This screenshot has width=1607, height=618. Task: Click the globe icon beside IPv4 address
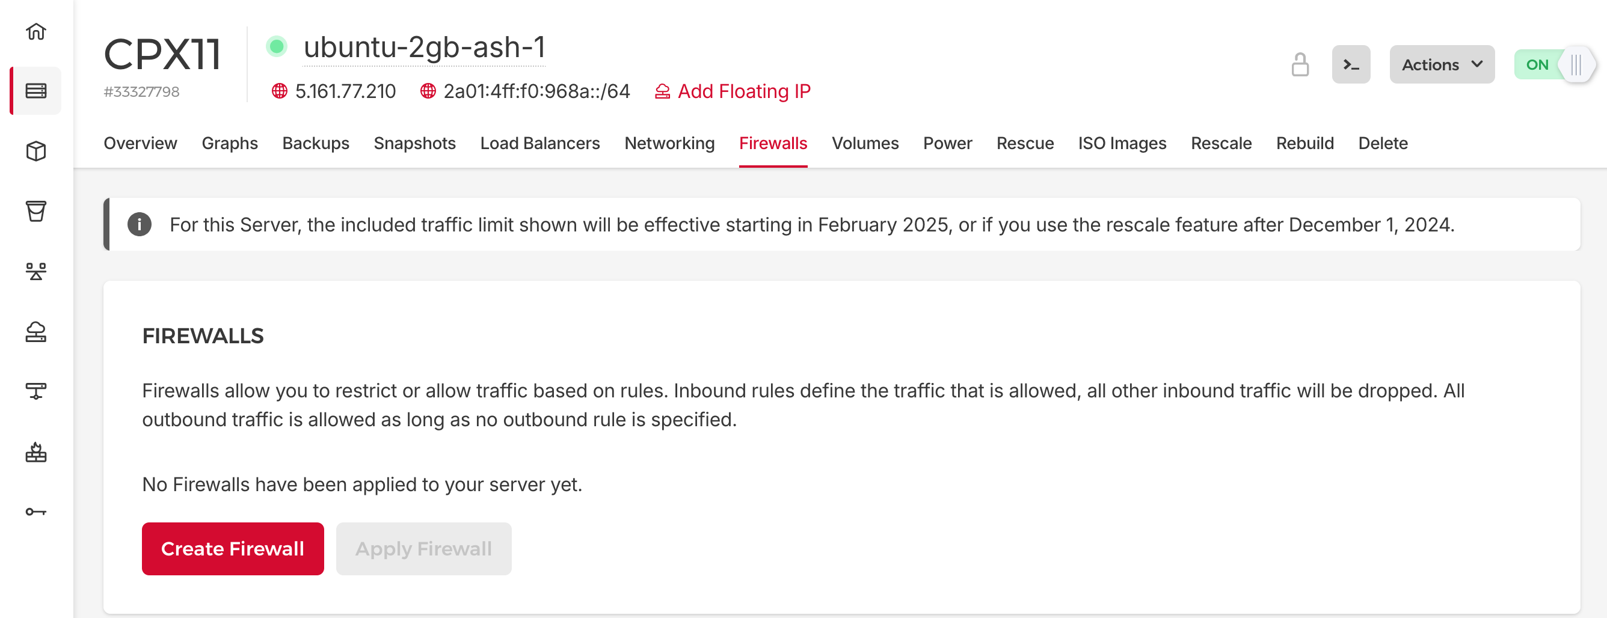[280, 91]
